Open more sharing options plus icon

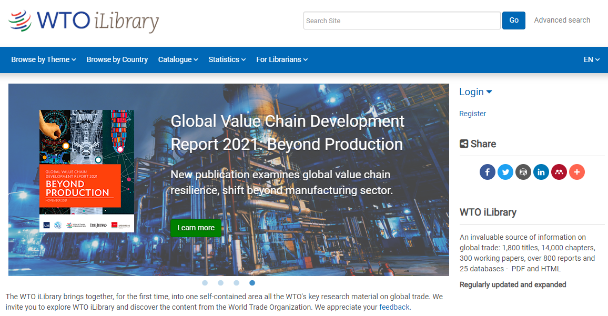click(577, 172)
